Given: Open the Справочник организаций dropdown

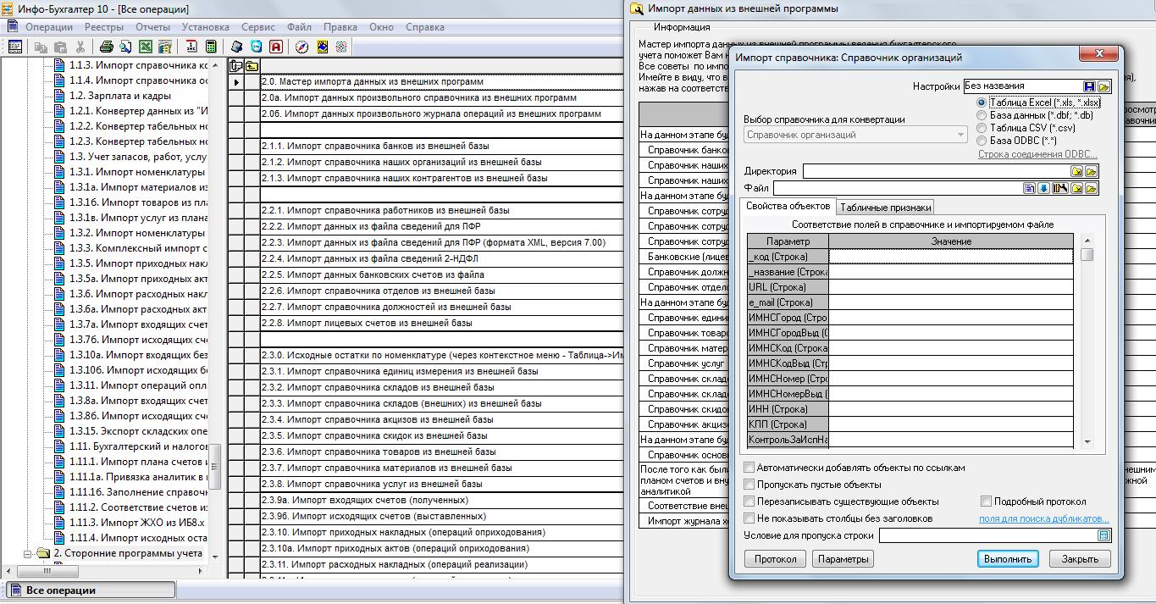Looking at the screenshot, I should (856, 135).
